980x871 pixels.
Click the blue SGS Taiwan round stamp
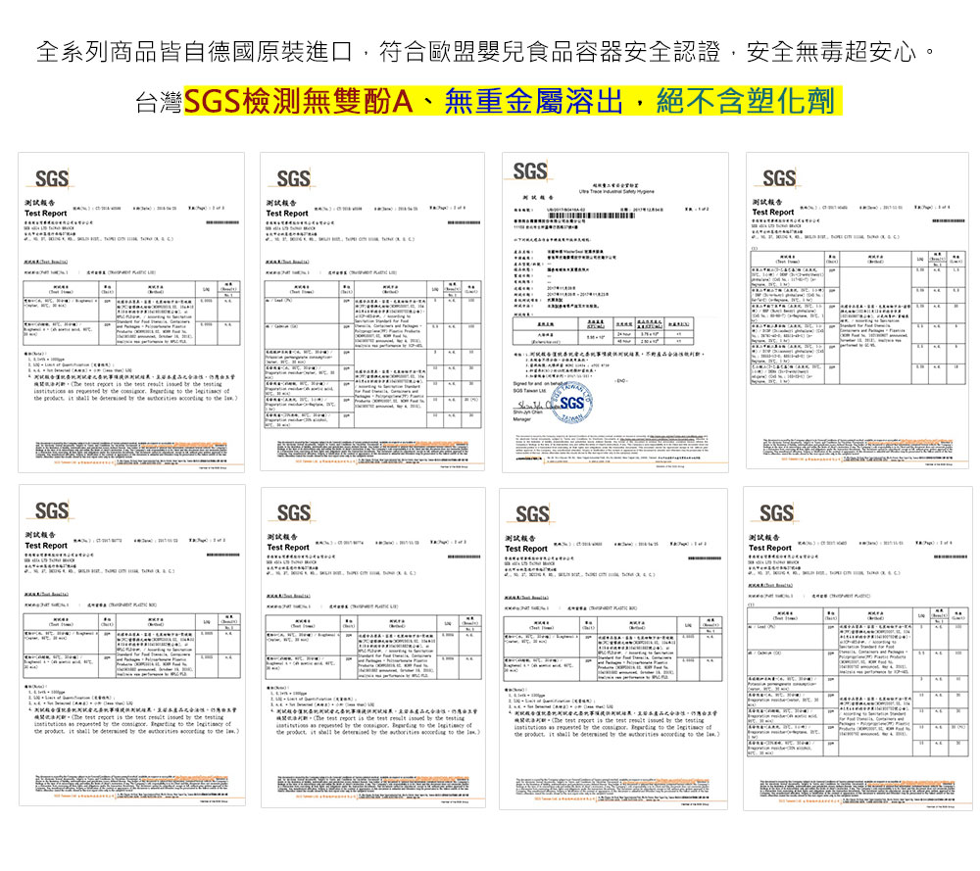[x=572, y=404]
